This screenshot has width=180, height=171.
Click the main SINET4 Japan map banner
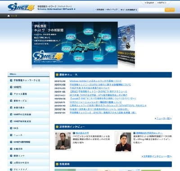coord(75,45)
